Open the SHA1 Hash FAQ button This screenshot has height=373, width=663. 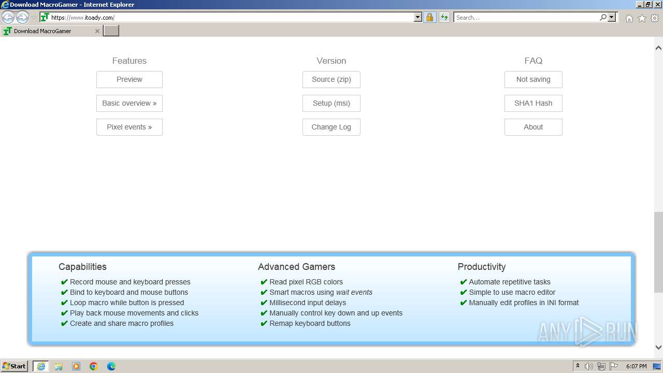[x=534, y=103]
